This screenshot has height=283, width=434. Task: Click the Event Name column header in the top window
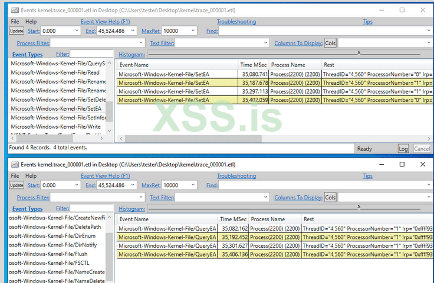point(177,65)
